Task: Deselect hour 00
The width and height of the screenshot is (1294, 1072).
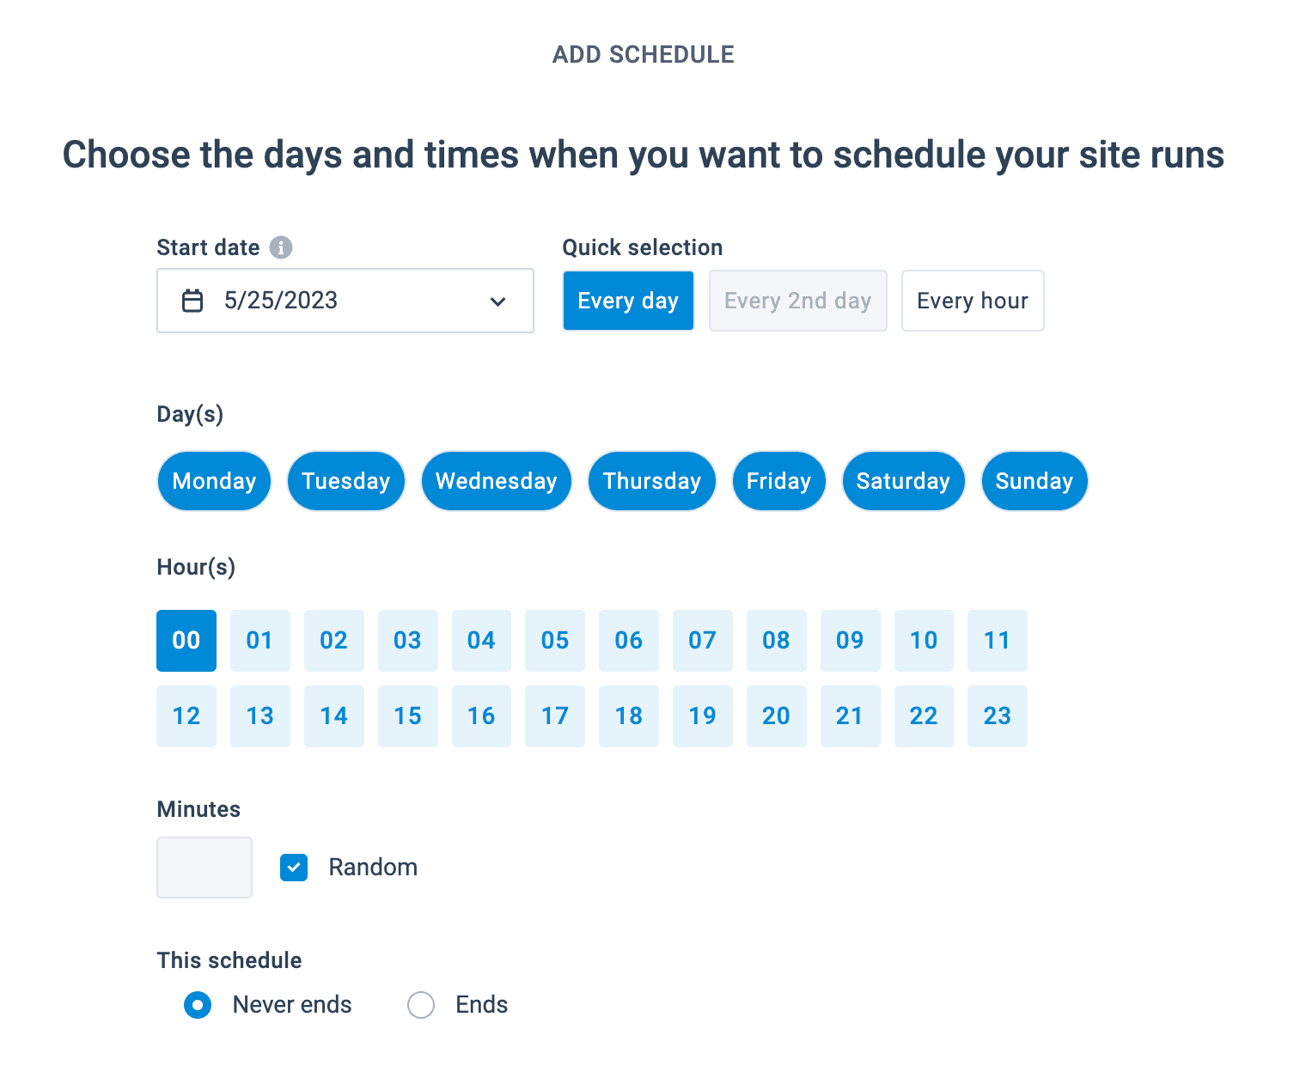Action: click(186, 641)
